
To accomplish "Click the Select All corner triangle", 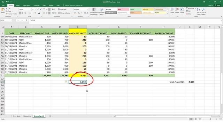I will tap(3, 27).
